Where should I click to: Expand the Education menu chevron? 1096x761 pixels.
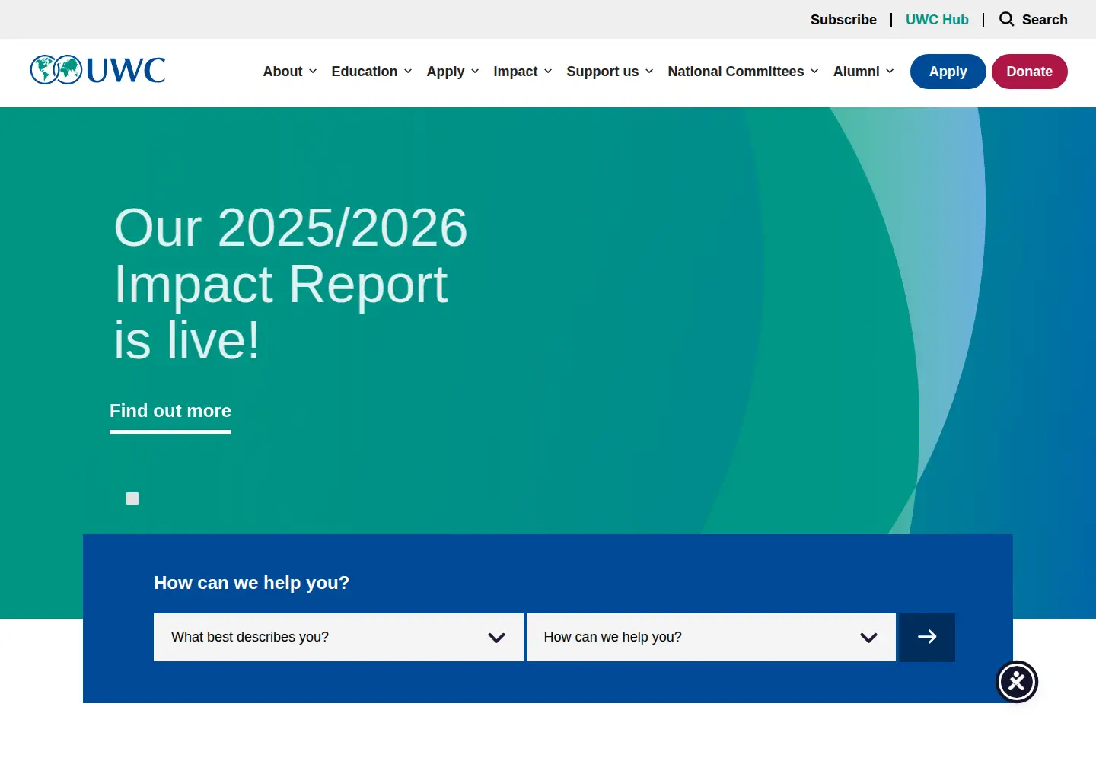(408, 72)
